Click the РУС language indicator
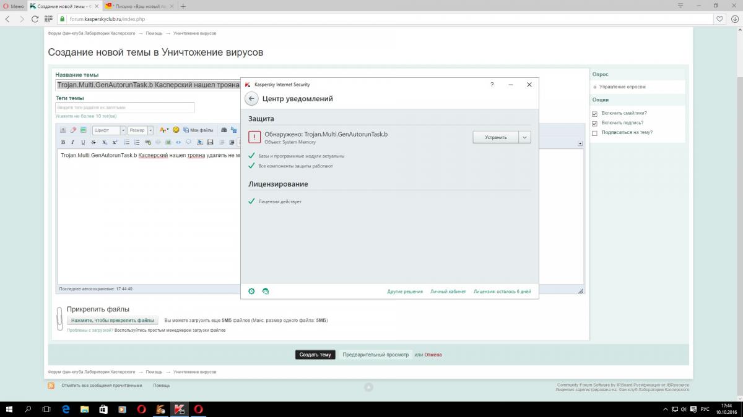Image resolution: width=743 pixels, height=417 pixels. coord(705,409)
